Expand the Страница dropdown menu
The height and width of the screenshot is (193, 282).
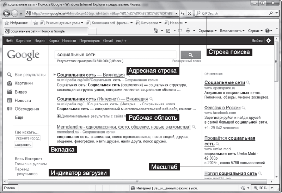207,31
